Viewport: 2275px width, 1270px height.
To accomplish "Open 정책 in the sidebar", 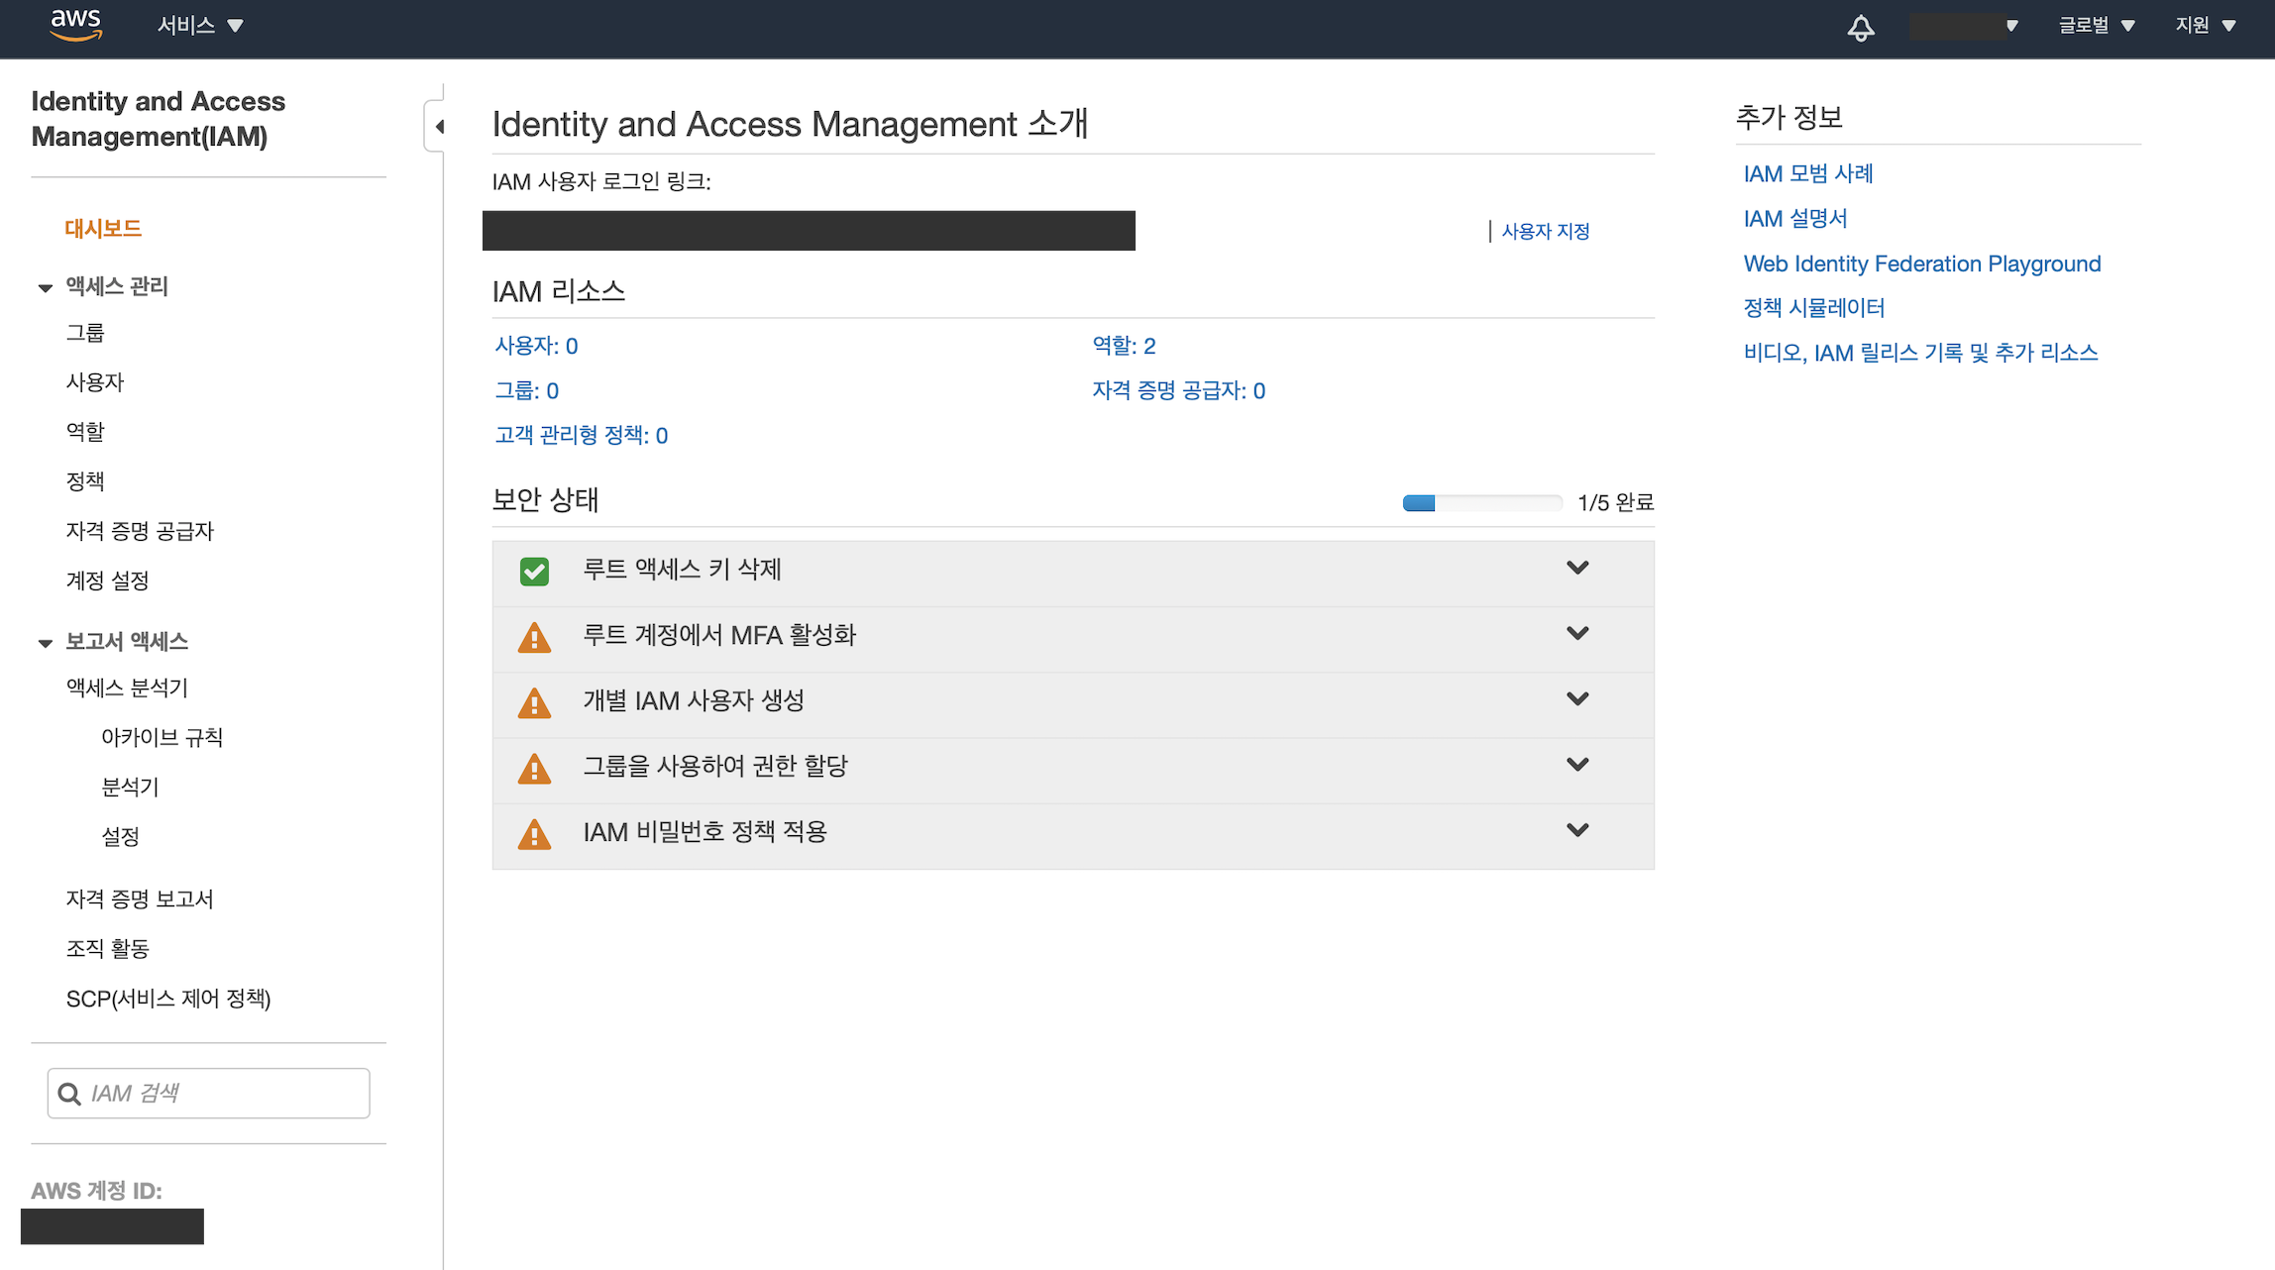I will point(85,481).
